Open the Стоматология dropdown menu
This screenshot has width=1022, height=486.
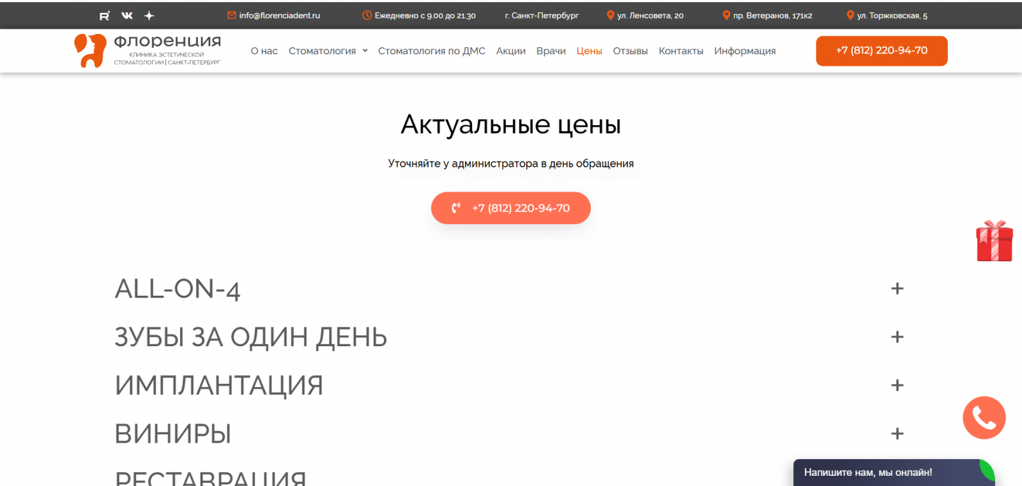[328, 51]
